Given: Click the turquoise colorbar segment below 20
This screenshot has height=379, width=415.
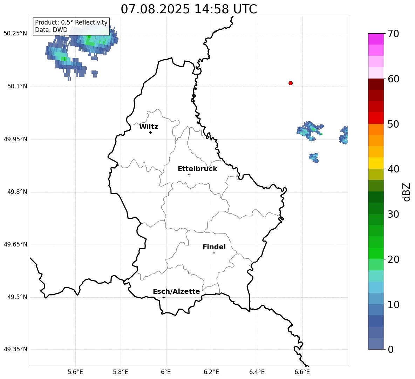Looking at the screenshot, I should click(x=376, y=276).
